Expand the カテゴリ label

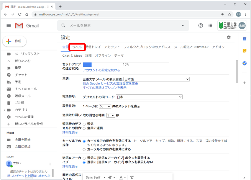click(x=4, y=110)
